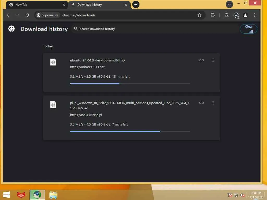This screenshot has width=267, height=200.
Task: Click the muted volume tray icon
Action: pyautogui.click(x=242, y=195)
